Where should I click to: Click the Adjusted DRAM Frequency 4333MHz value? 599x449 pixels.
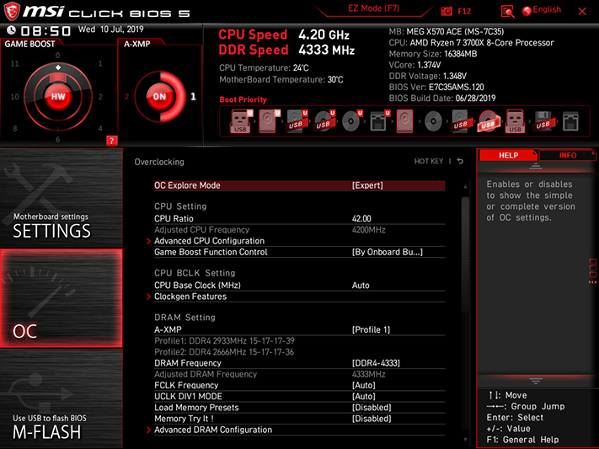pyautogui.click(x=369, y=374)
